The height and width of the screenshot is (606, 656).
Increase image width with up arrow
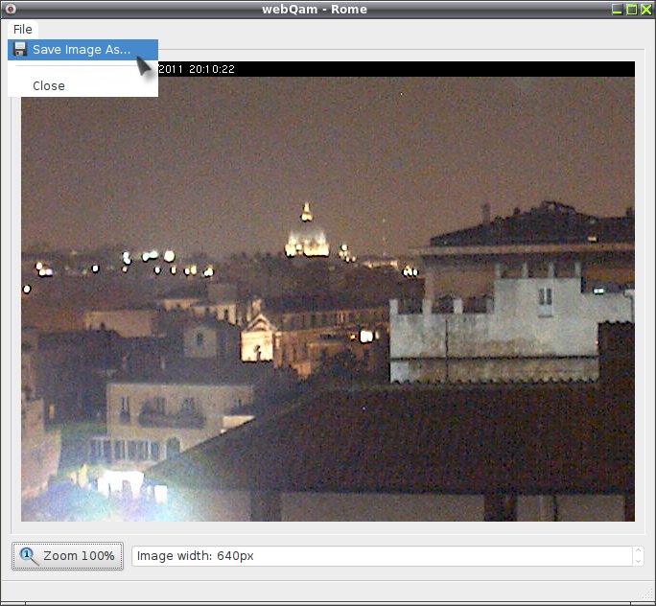click(x=638, y=550)
